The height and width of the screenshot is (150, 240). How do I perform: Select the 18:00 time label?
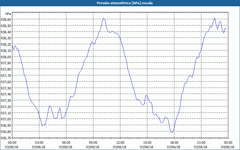(174, 143)
